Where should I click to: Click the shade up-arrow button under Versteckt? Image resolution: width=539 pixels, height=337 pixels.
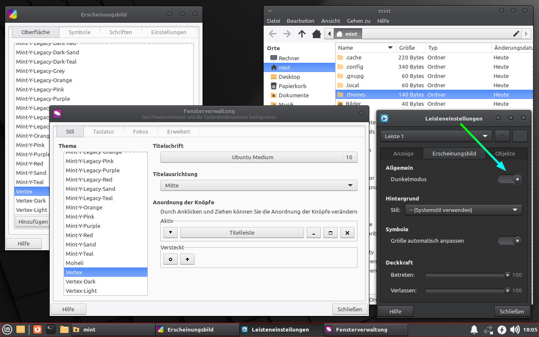[x=187, y=259]
